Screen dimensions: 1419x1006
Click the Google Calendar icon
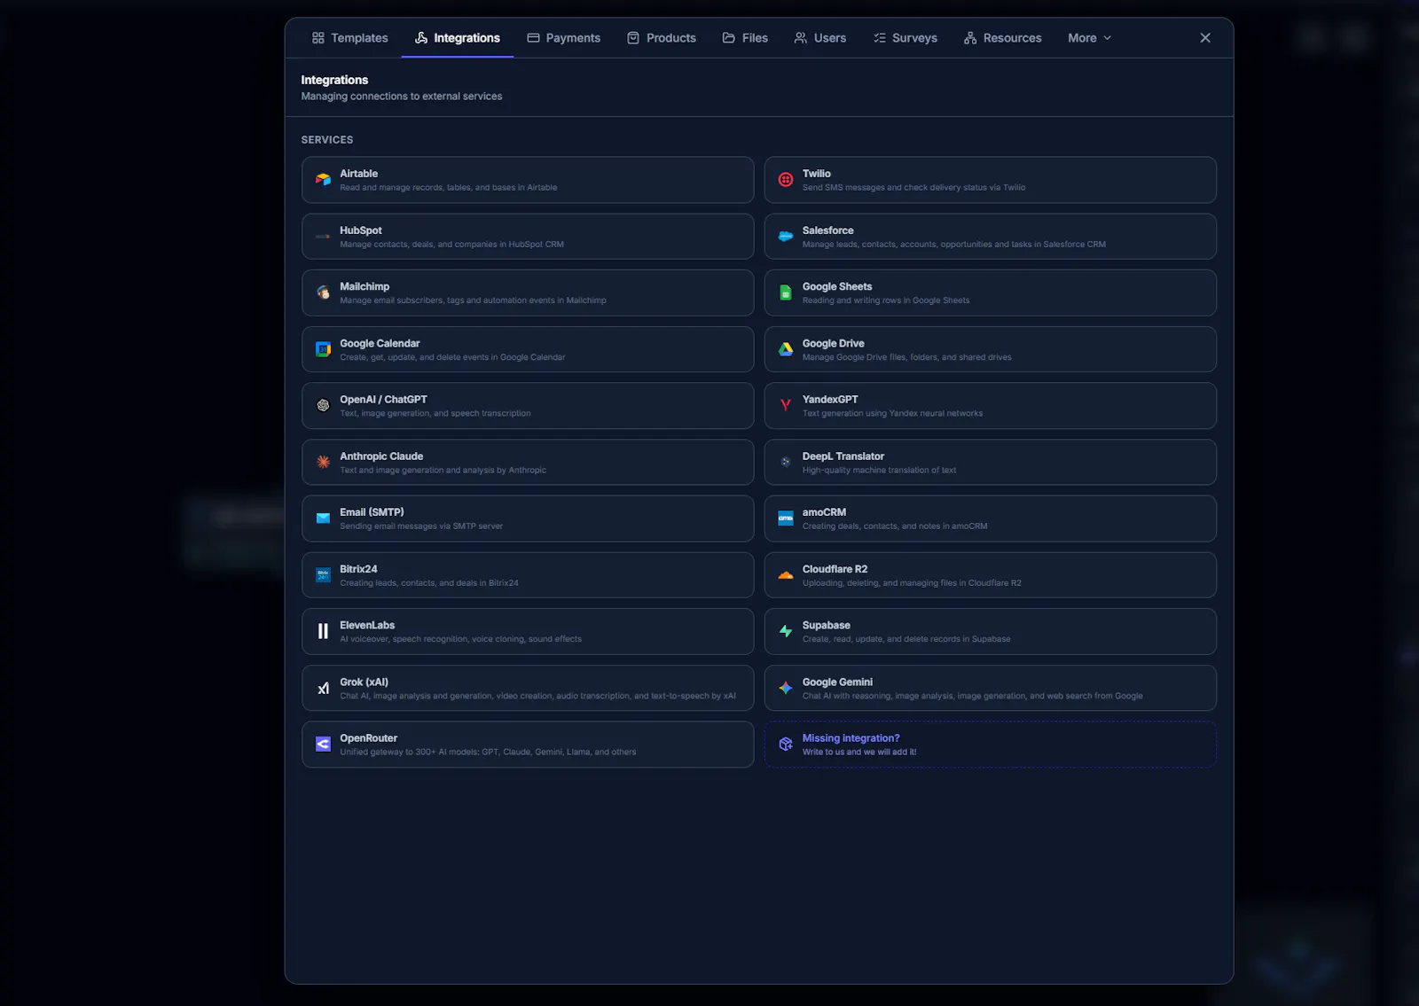coord(323,349)
